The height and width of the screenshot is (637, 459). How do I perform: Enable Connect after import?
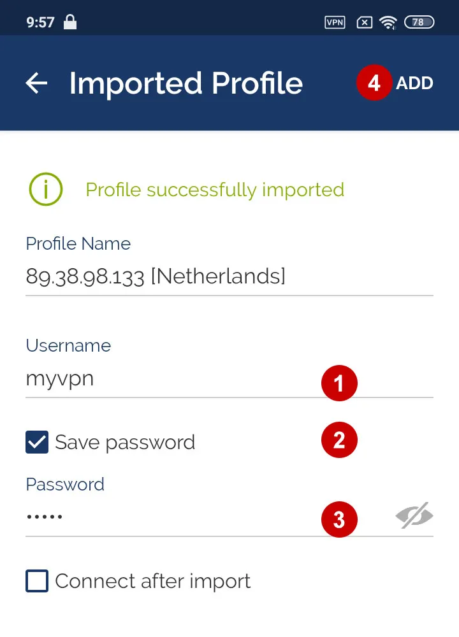36,580
